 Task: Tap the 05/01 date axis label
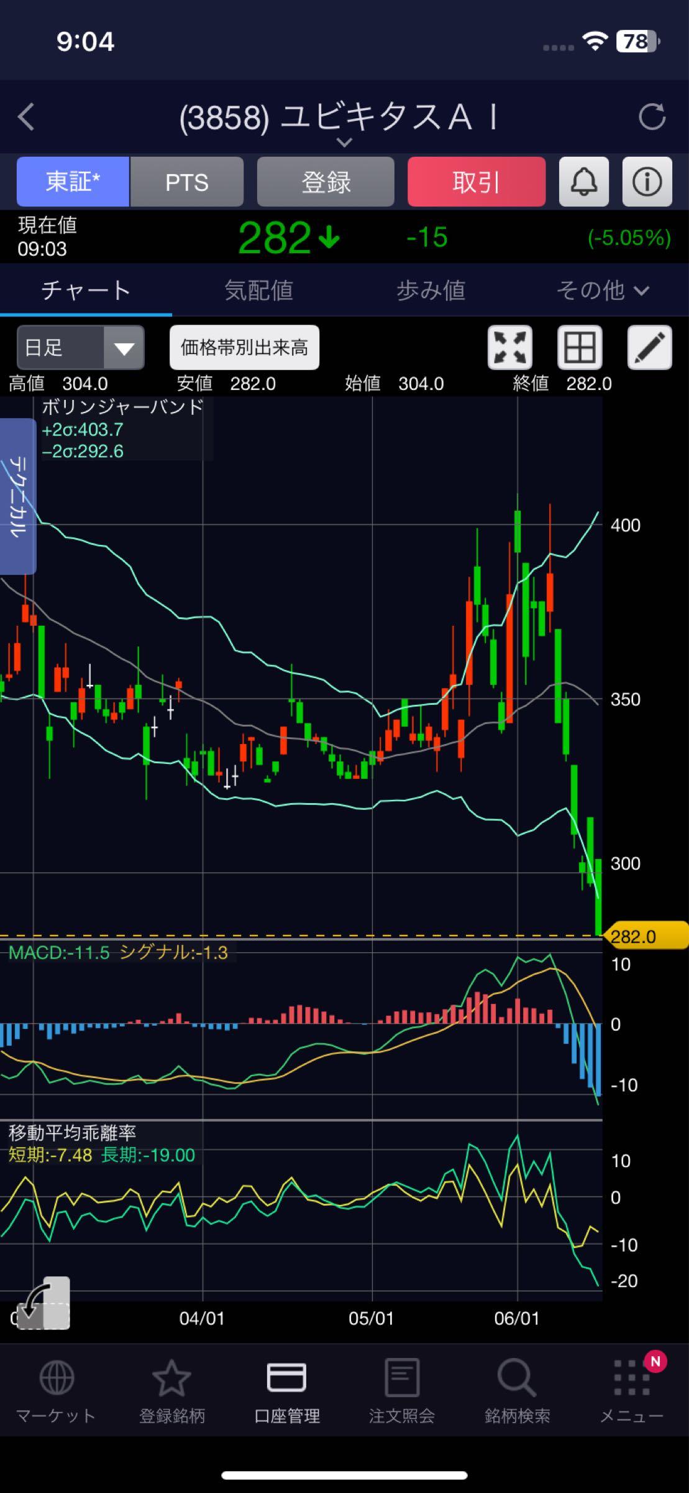372,1318
